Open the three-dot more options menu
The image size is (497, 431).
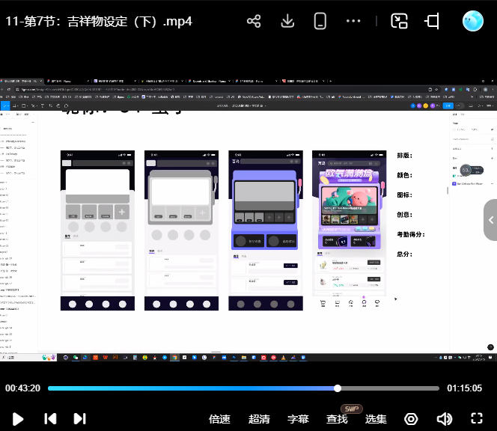pos(354,21)
